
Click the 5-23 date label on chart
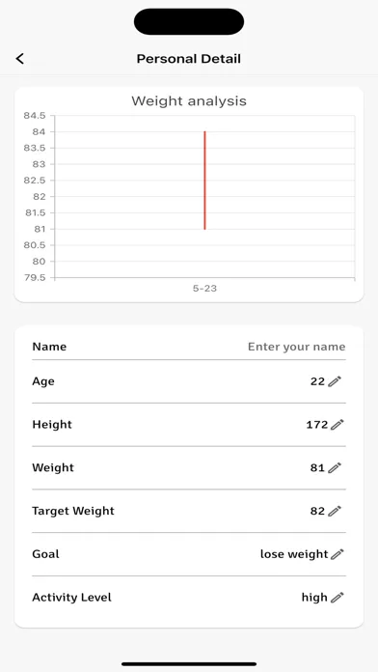[x=204, y=289]
